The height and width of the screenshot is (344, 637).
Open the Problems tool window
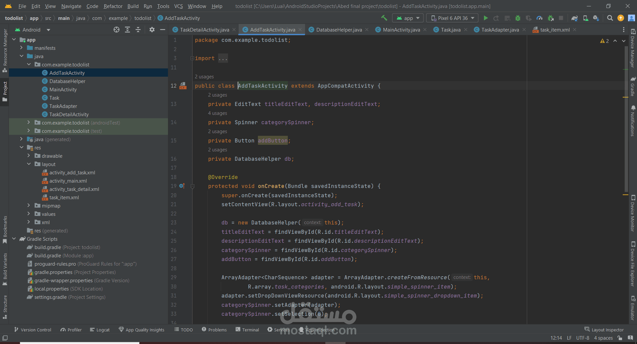[214, 330]
